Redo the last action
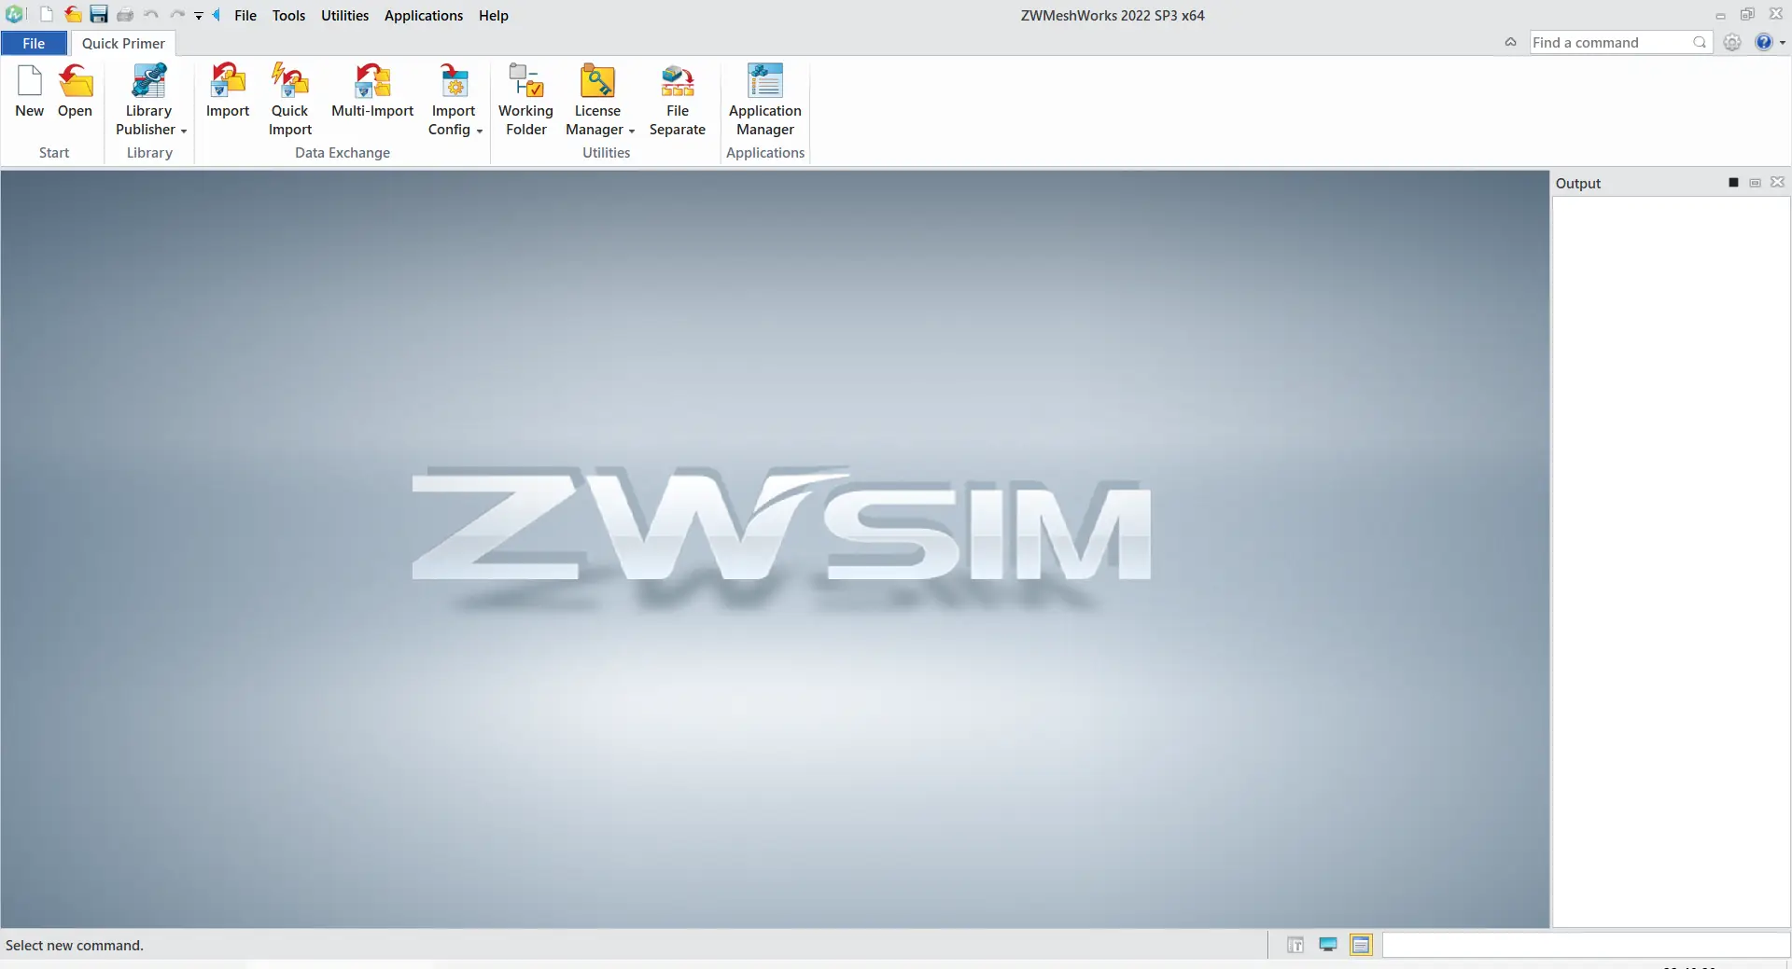The width and height of the screenshot is (1792, 969). pyautogui.click(x=177, y=15)
